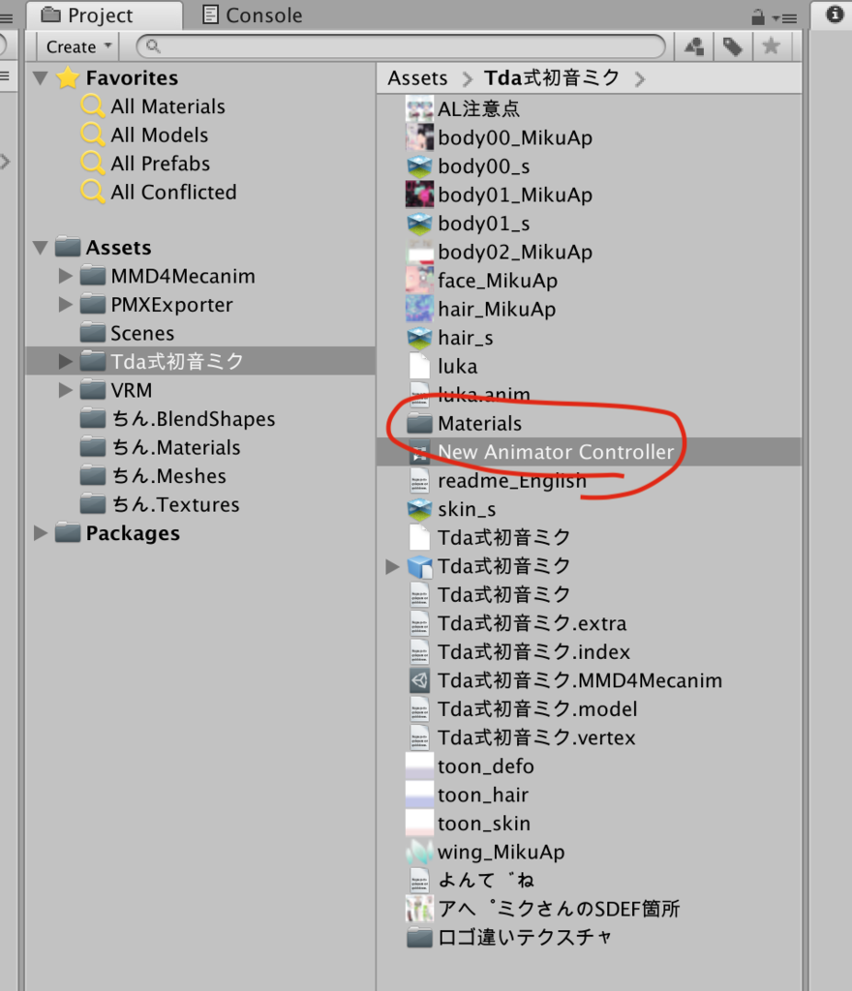Viewport: 852px width, 991px height.
Task: Click the search by type icon
Action: coord(694,46)
